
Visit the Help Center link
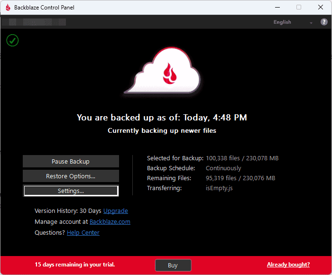tap(83, 233)
